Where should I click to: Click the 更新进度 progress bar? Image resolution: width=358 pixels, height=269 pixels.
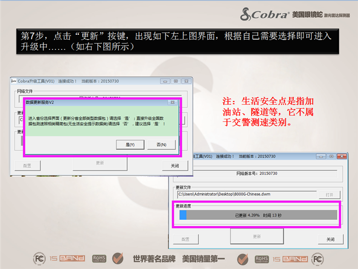[258, 215]
